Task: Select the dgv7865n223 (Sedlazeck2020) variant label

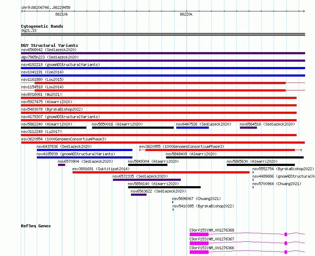Action: pyautogui.click(x=50, y=57)
